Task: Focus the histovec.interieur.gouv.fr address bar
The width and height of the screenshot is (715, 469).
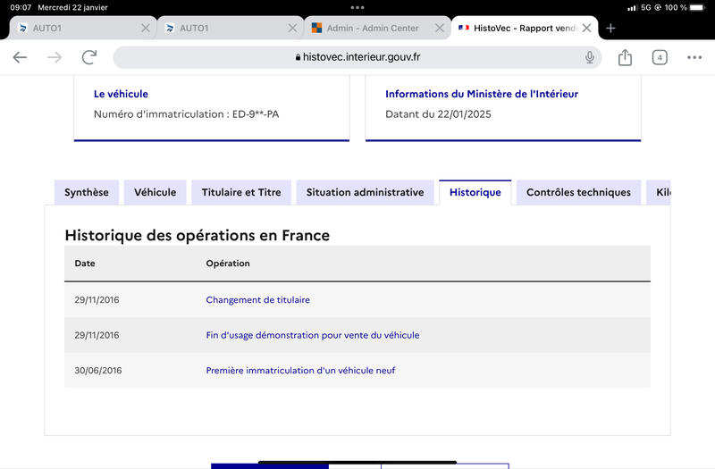Action: 357,57
